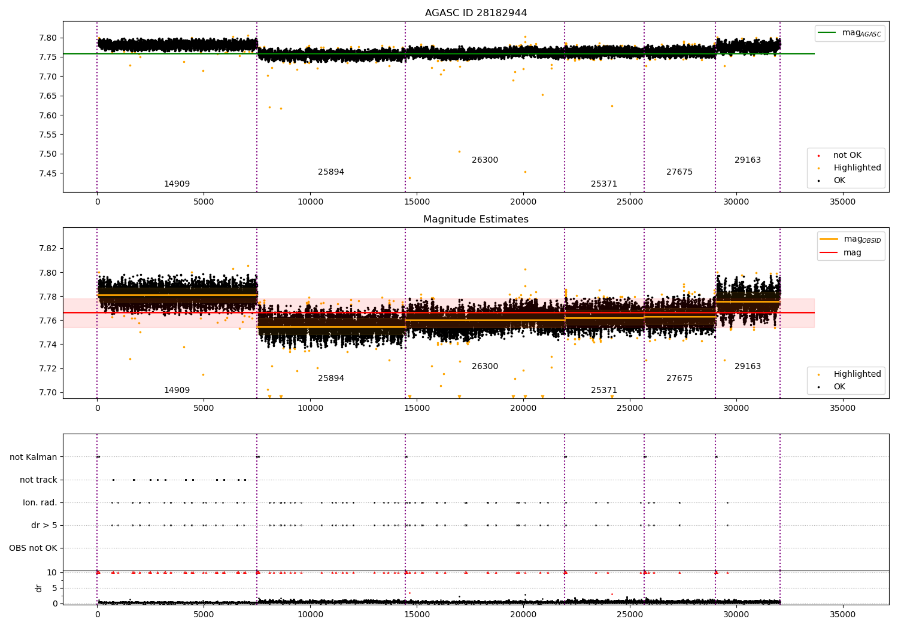This screenshot has width=898, height=628.
Task: Click obsid label 25894 in top panel
Action: point(331,172)
